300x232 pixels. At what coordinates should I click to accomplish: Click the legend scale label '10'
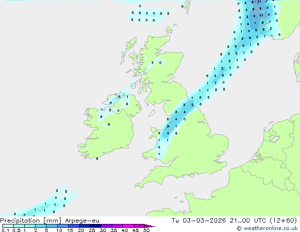(59, 230)
